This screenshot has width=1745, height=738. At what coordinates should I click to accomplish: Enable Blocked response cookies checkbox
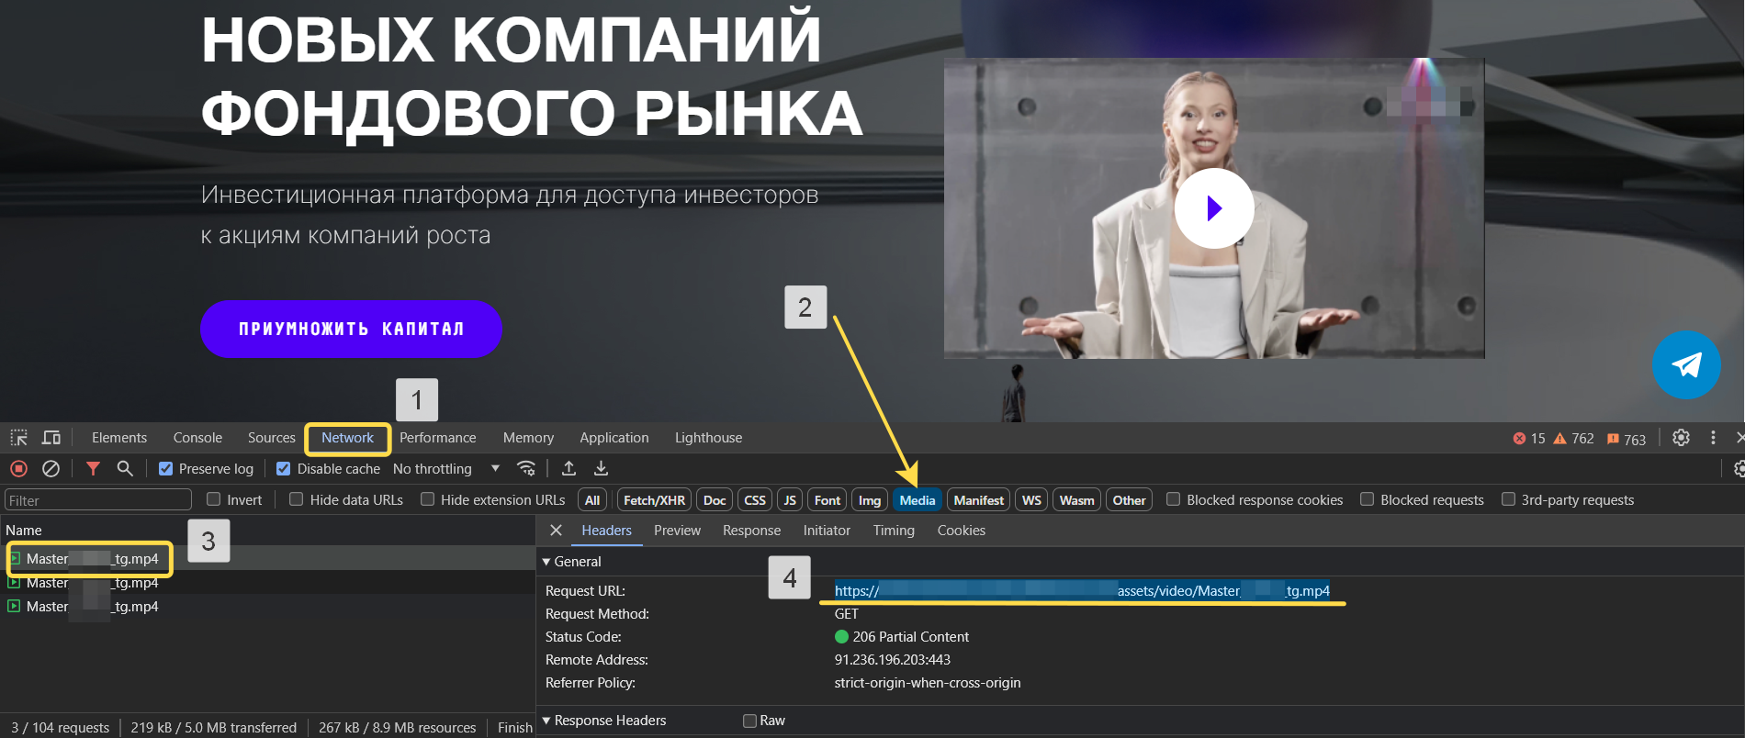(1173, 499)
